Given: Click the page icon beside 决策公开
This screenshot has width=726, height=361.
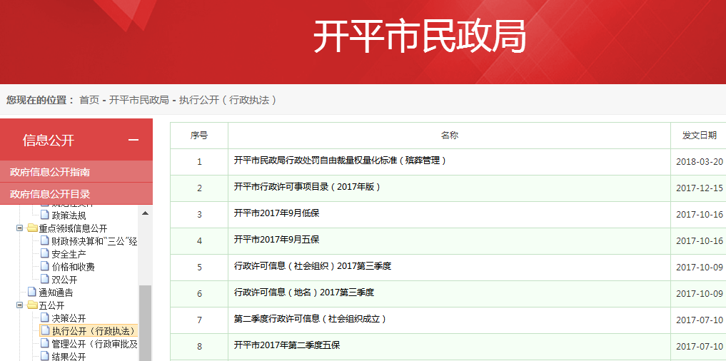Looking at the screenshot, I should click(44, 317).
